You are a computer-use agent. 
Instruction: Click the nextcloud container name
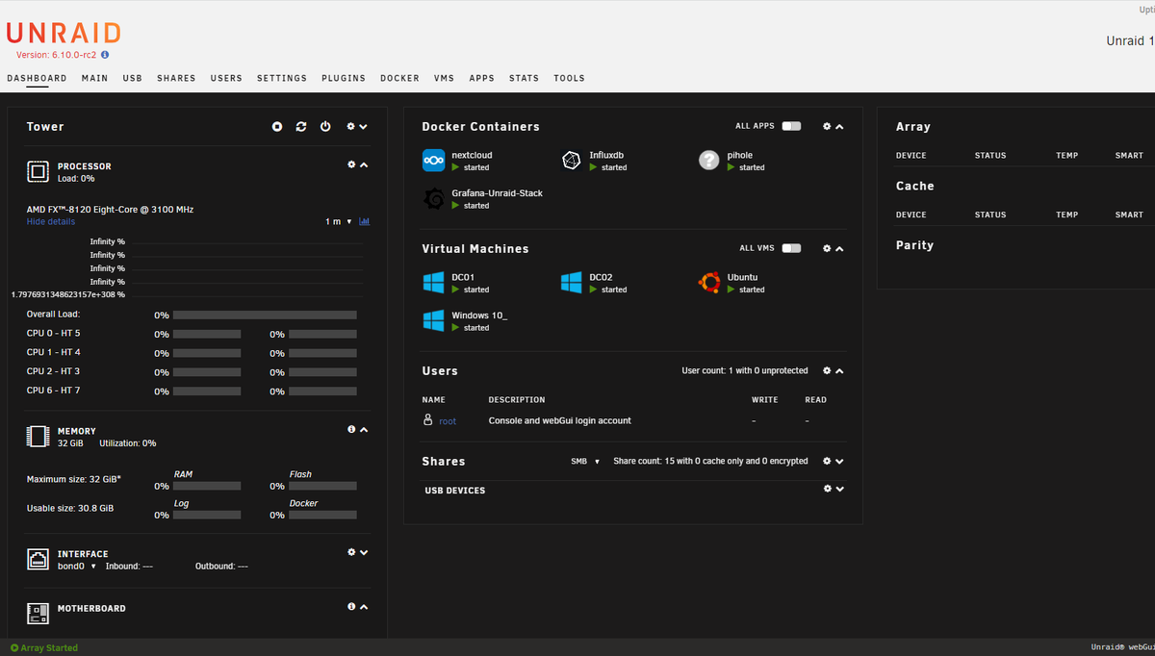coord(472,155)
